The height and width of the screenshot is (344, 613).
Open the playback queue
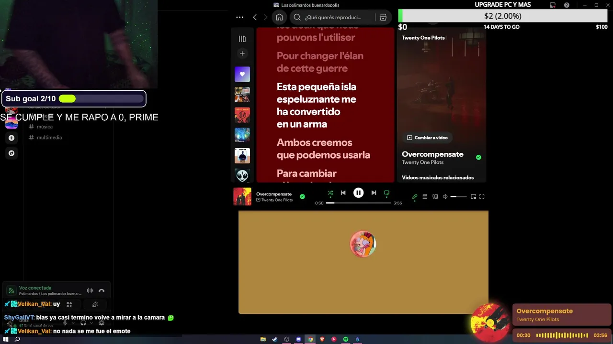coord(425,196)
